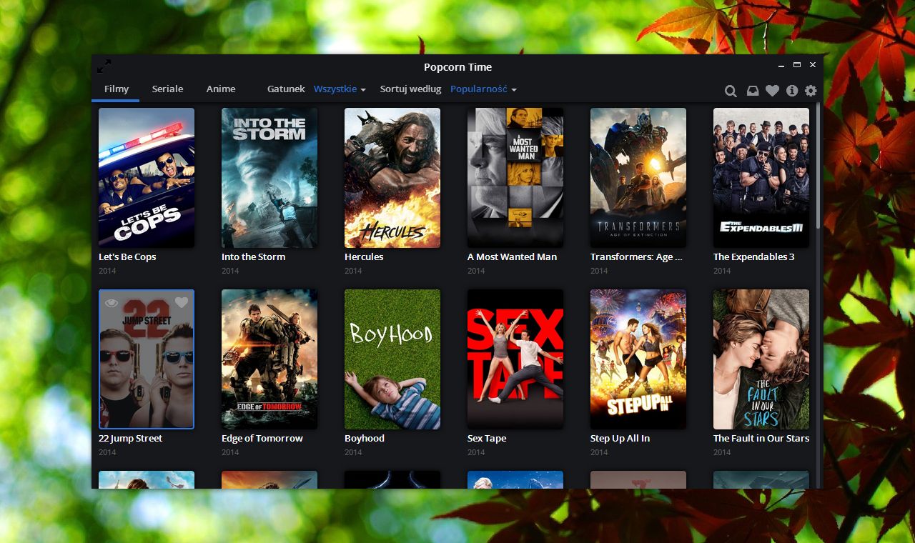Screen dimensions: 915x543
Task: Toggle fullscreen with the expand arrows icon
Action: pos(104,66)
